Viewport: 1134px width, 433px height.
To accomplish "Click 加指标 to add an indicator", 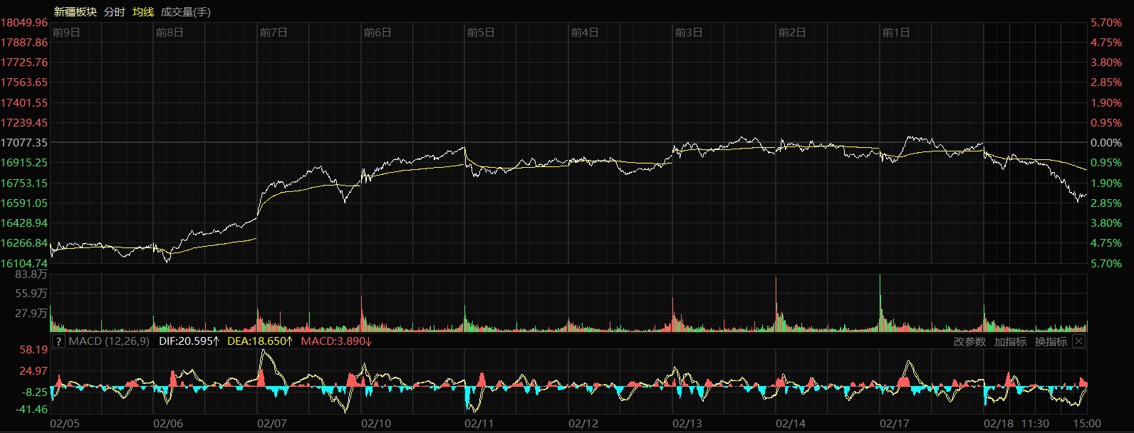I will [x=1010, y=342].
